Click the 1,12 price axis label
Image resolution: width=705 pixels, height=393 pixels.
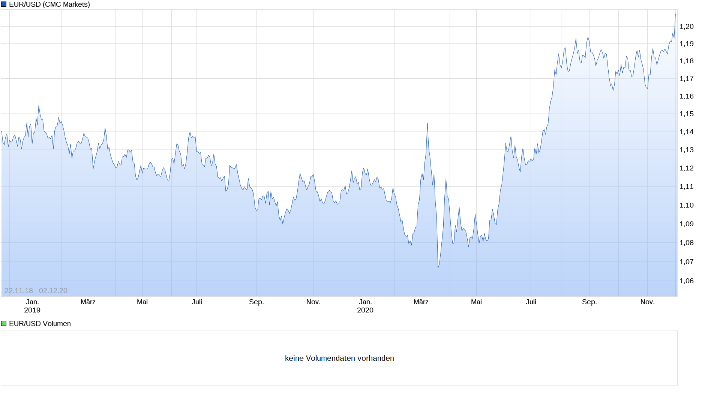[687, 168]
